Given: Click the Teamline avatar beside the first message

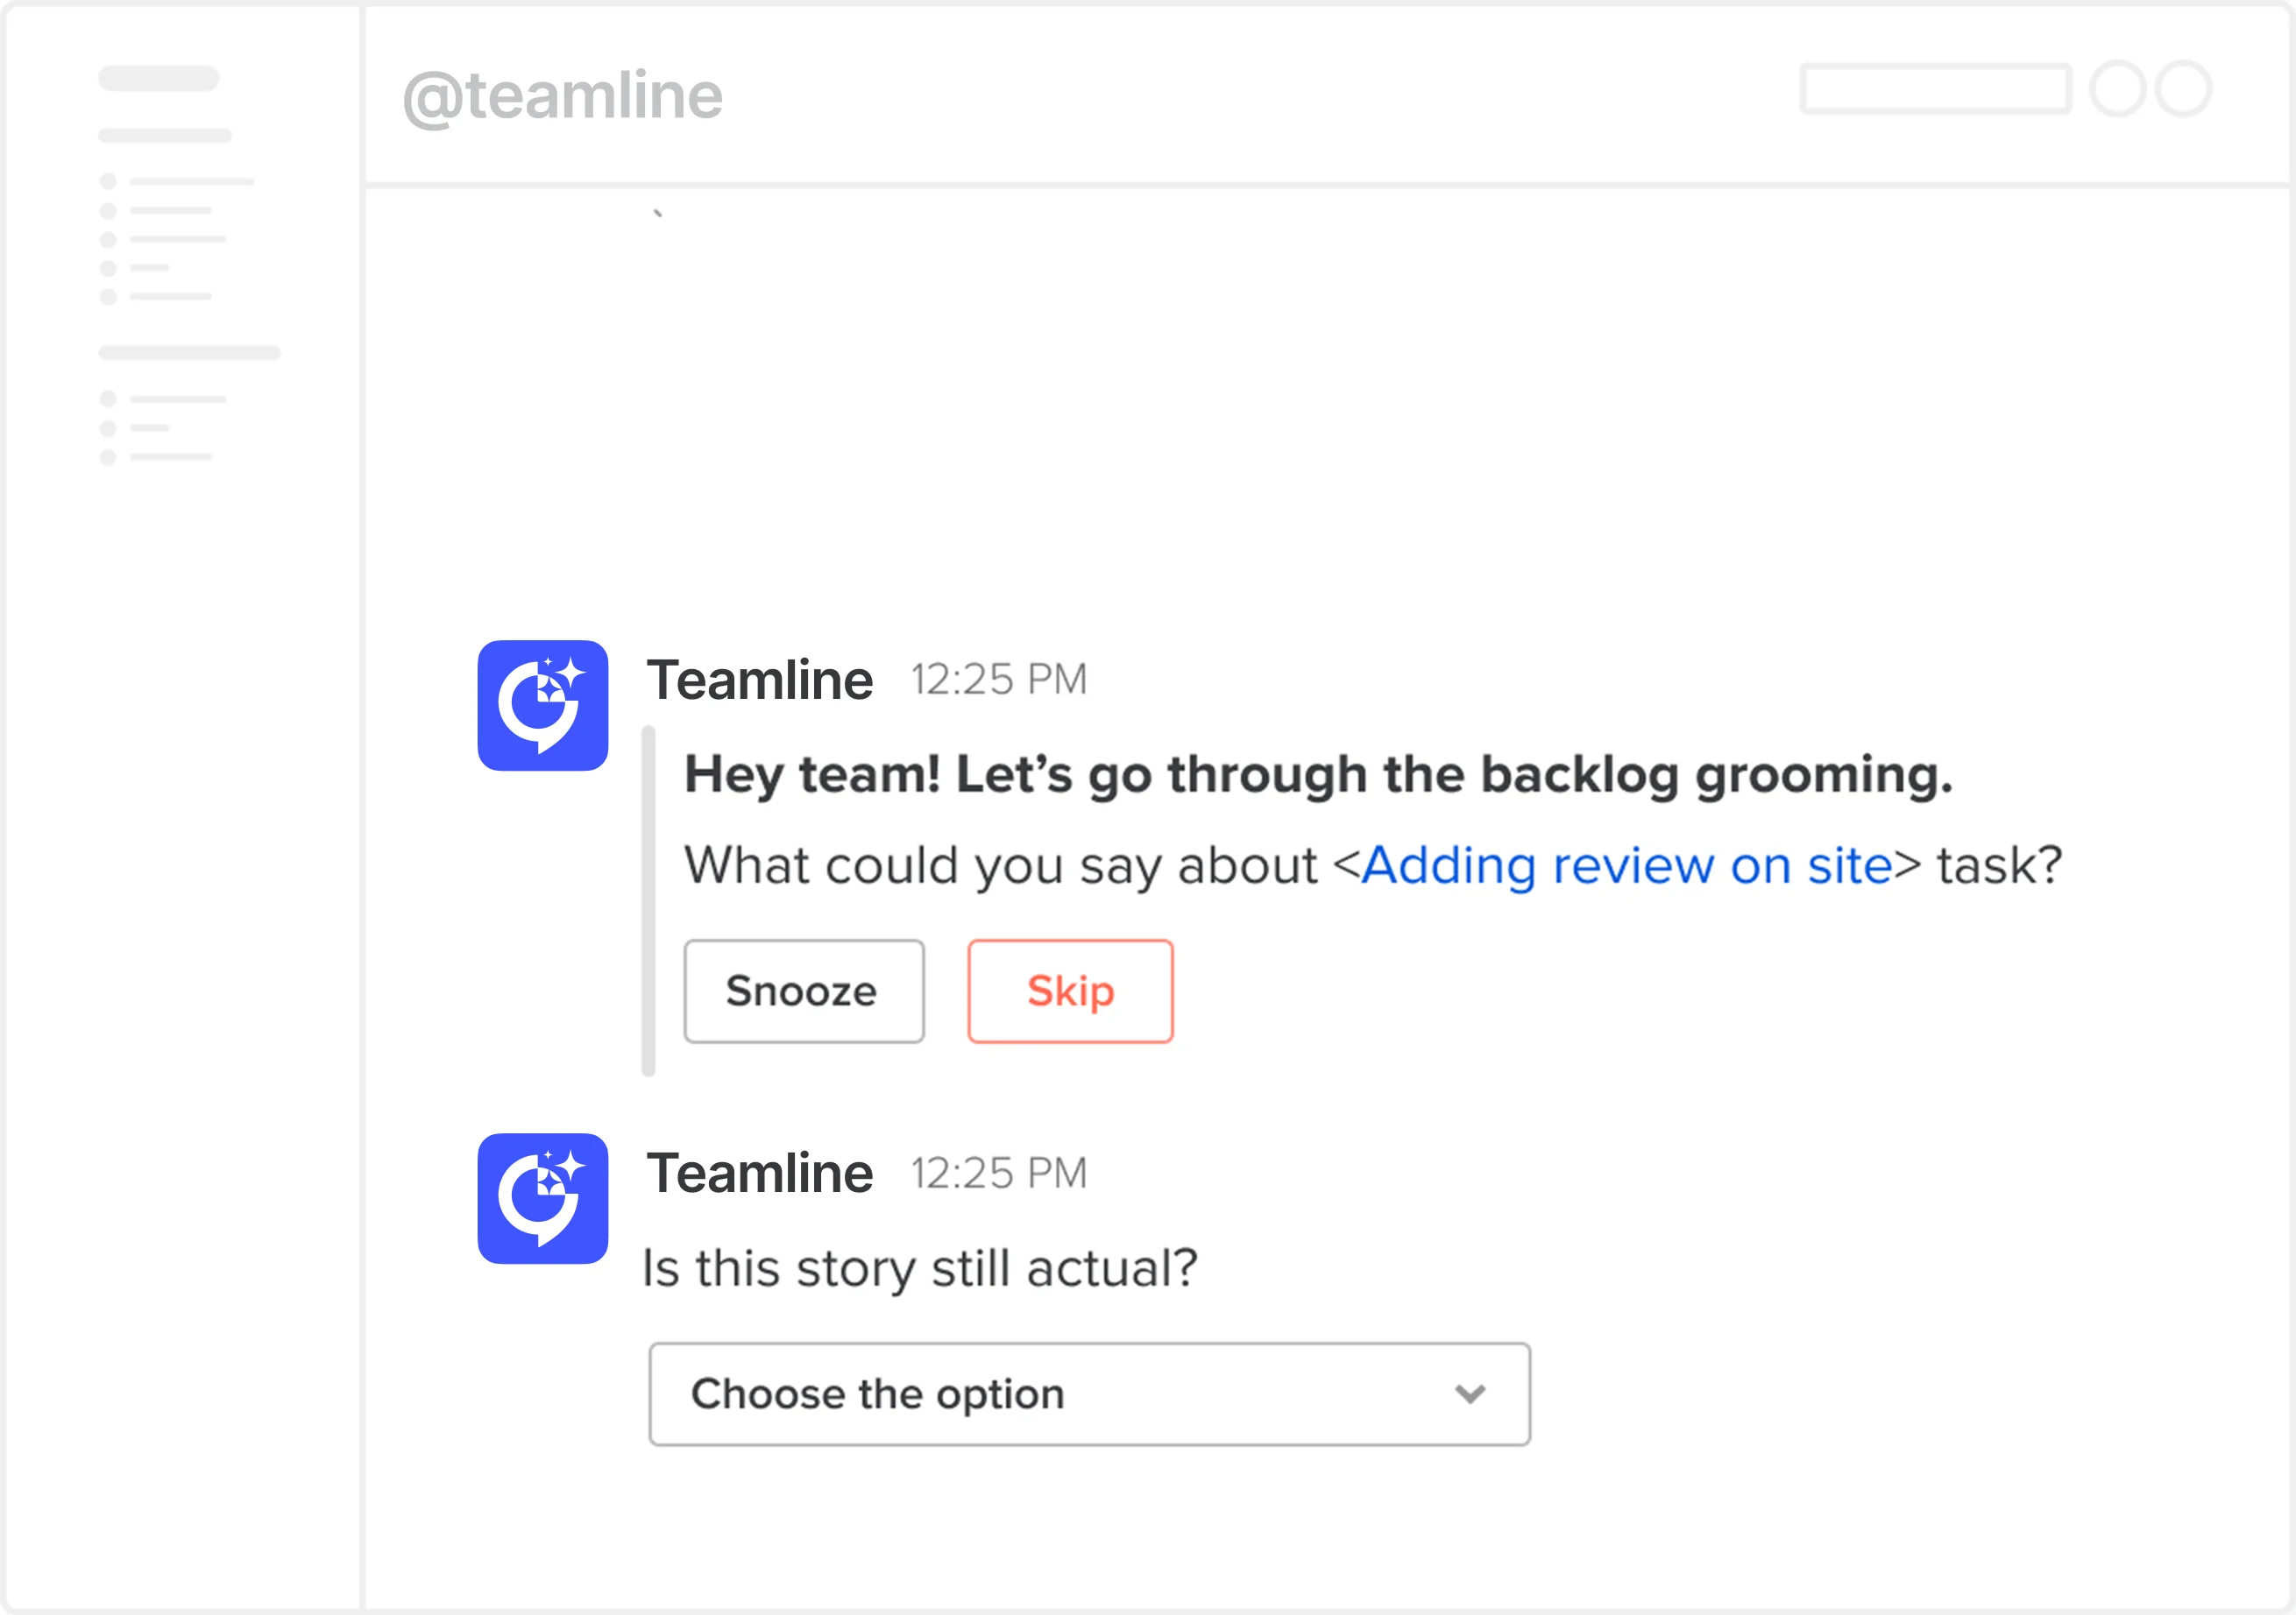Looking at the screenshot, I should pyautogui.click(x=542, y=704).
